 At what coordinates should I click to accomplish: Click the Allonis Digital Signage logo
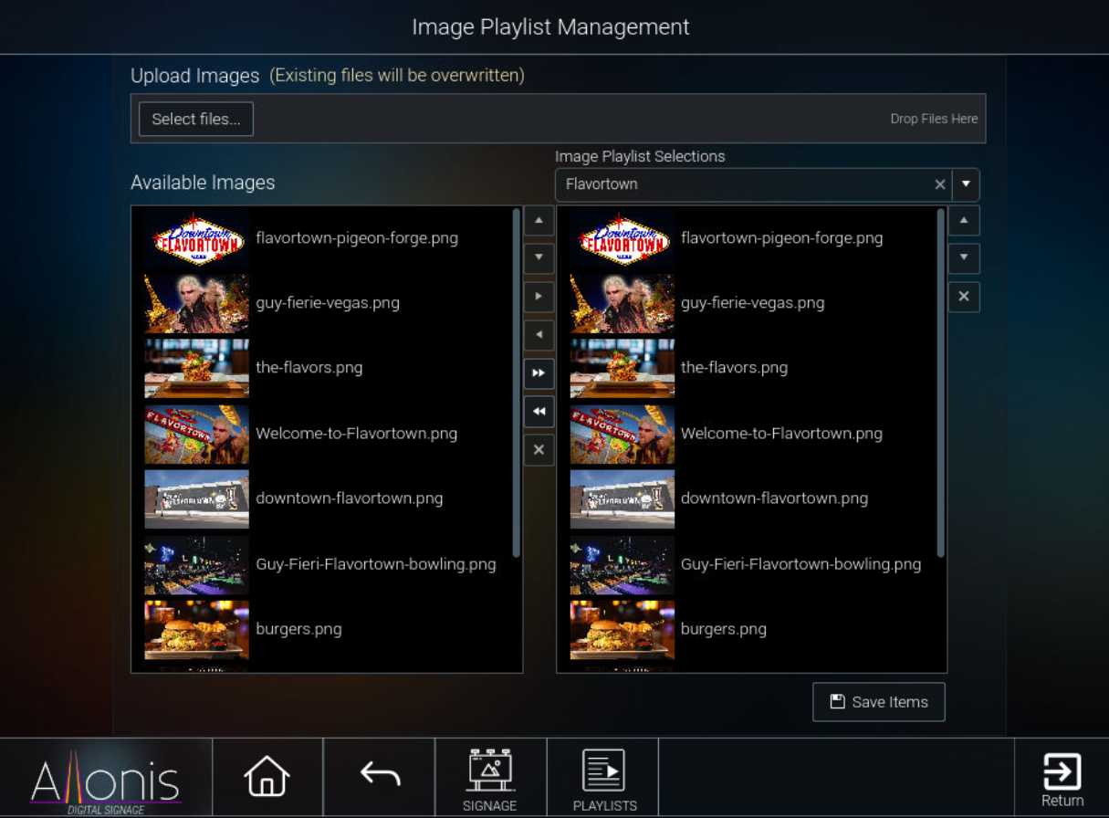(106, 782)
